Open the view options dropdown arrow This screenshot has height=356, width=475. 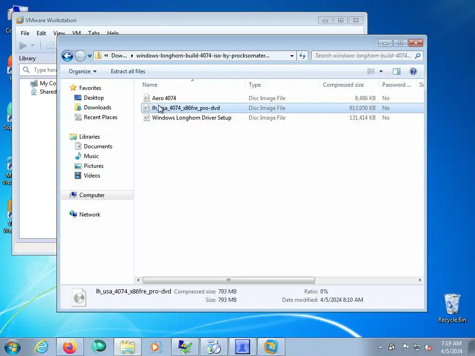coord(381,71)
